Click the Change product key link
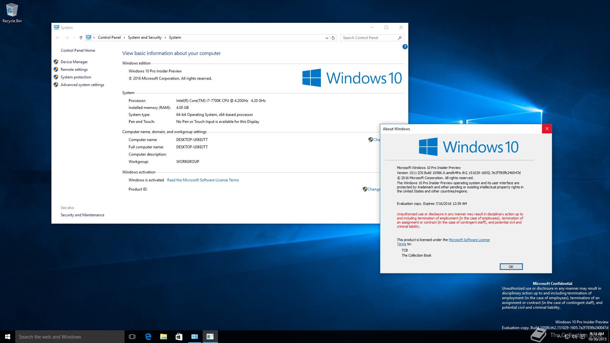Viewport: 610px width, 343px height. tap(374, 189)
